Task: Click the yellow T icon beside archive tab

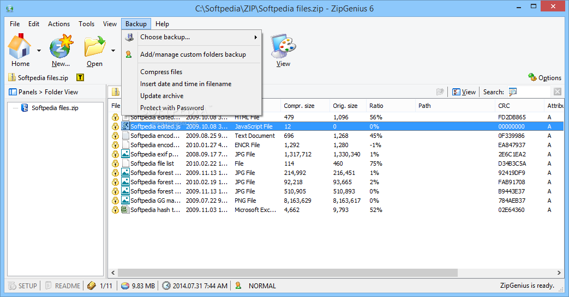Action: click(x=80, y=77)
